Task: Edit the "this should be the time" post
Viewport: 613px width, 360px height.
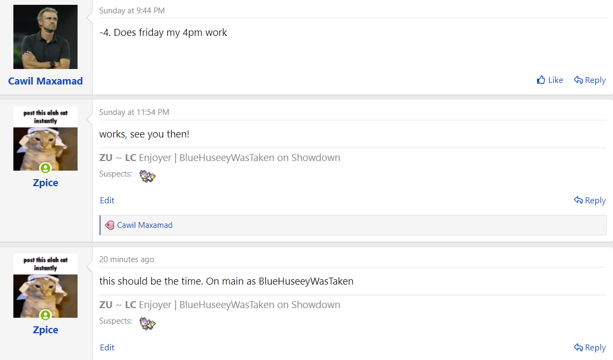Action: pyautogui.click(x=107, y=348)
